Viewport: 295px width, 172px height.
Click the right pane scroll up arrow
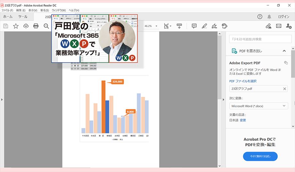coord(293,49)
